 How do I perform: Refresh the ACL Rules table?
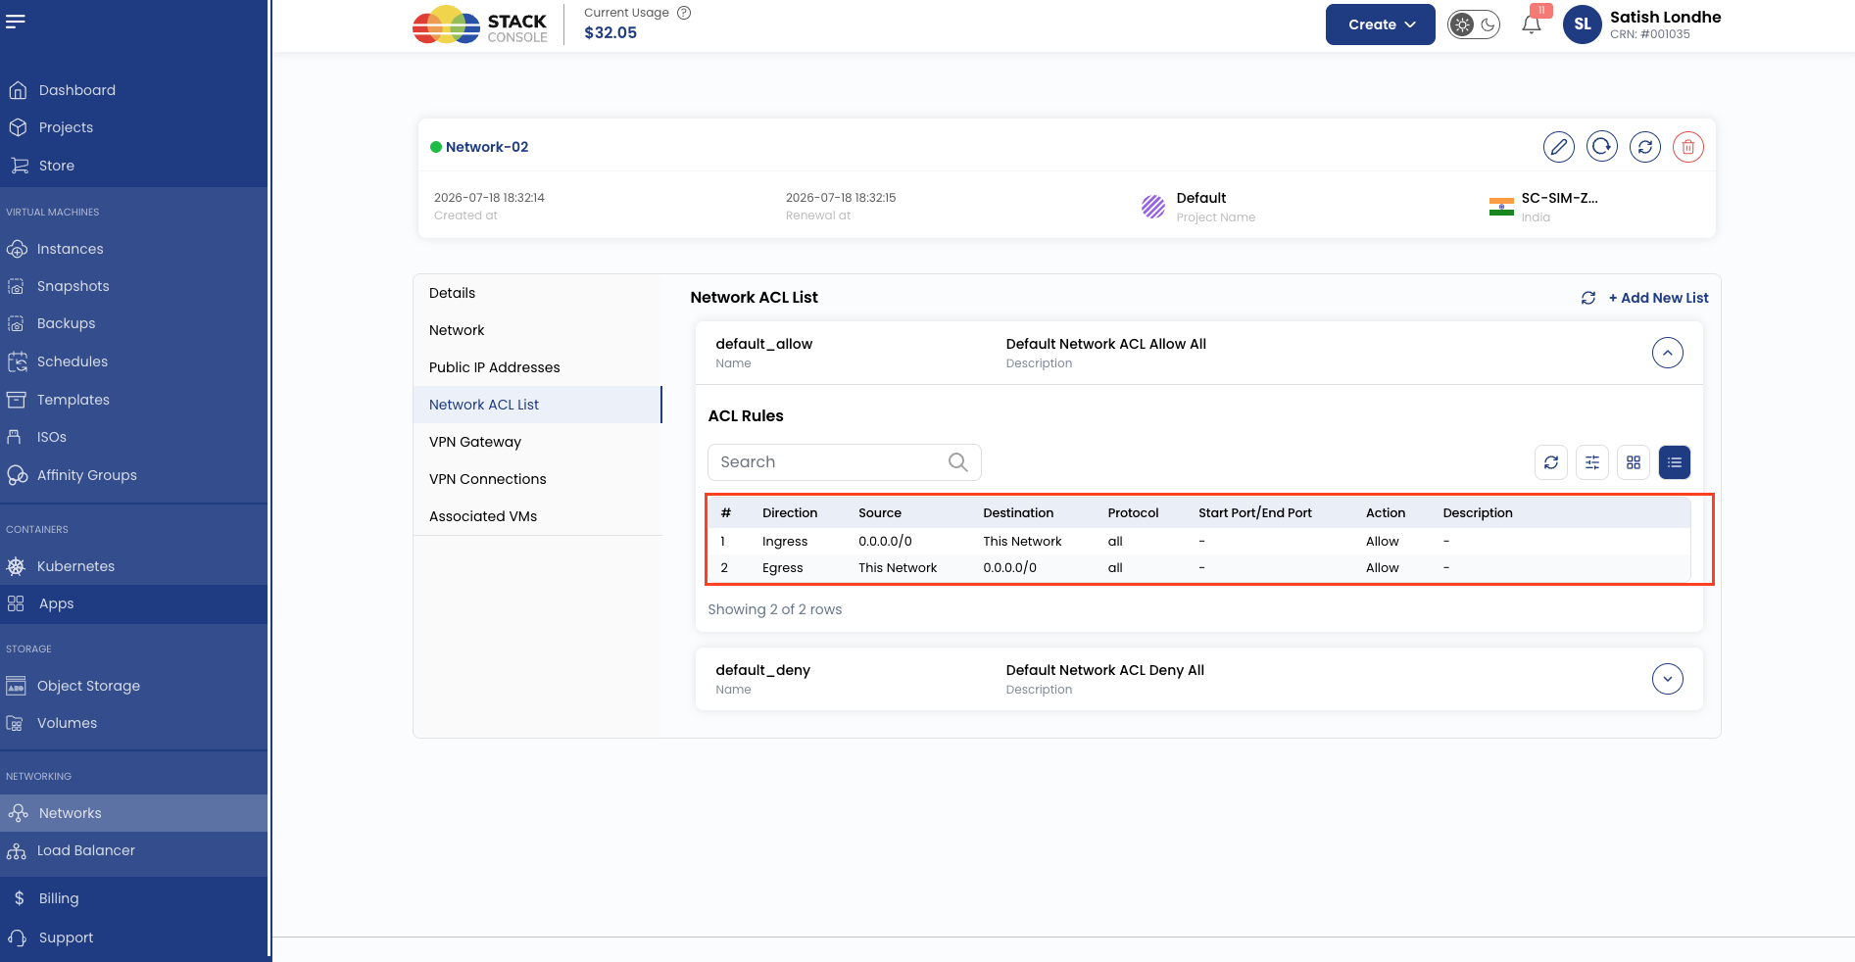(1550, 462)
